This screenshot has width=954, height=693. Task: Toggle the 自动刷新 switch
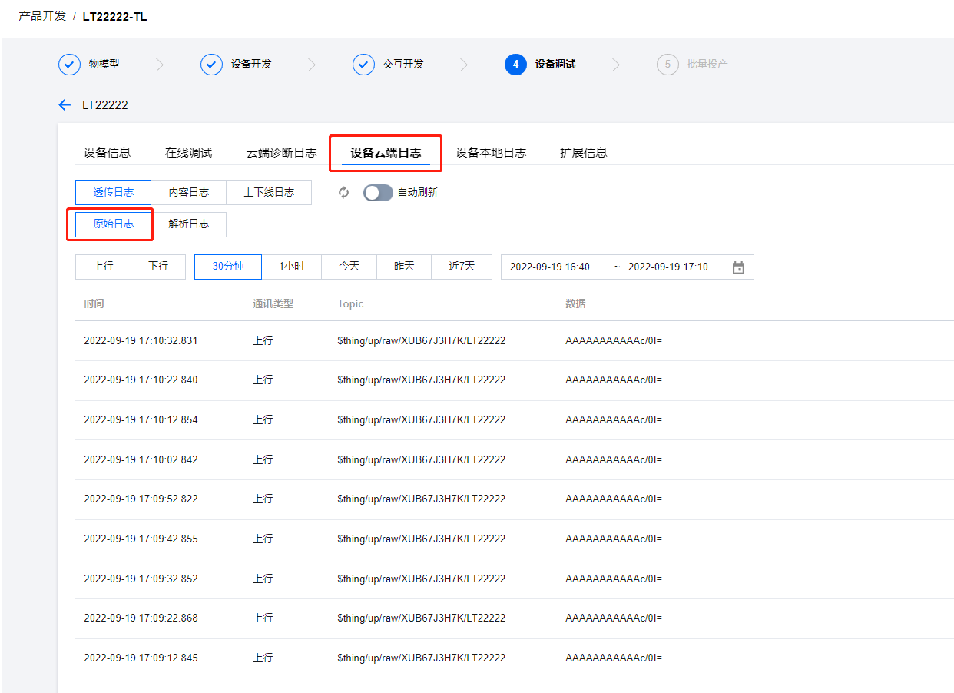pos(378,193)
